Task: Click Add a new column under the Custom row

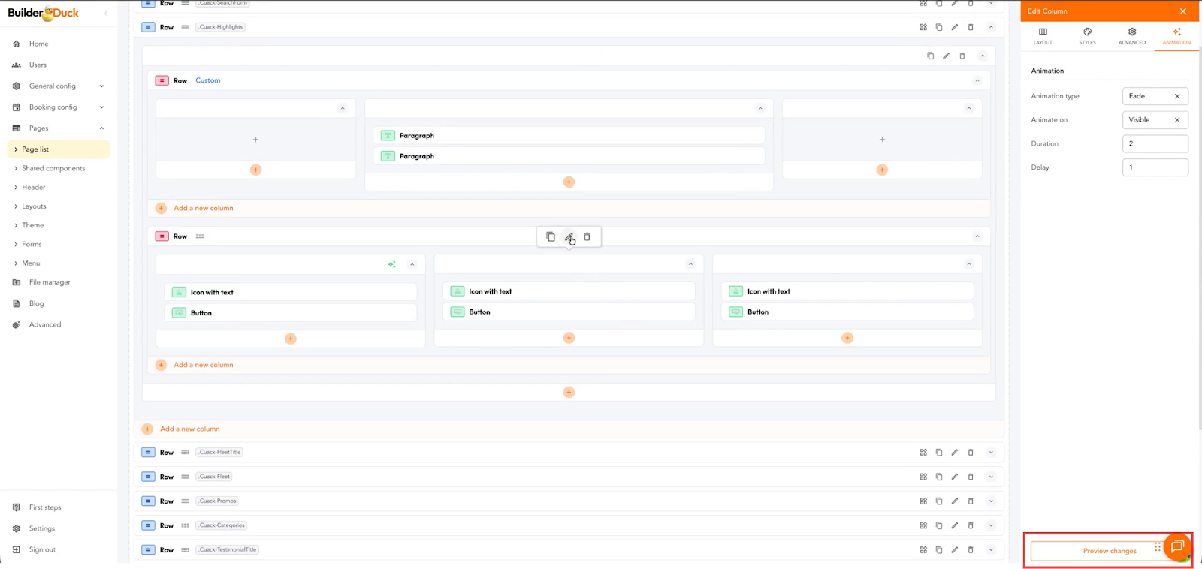Action: (203, 208)
